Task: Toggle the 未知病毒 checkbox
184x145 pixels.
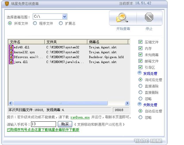Action: pos(140,55)
